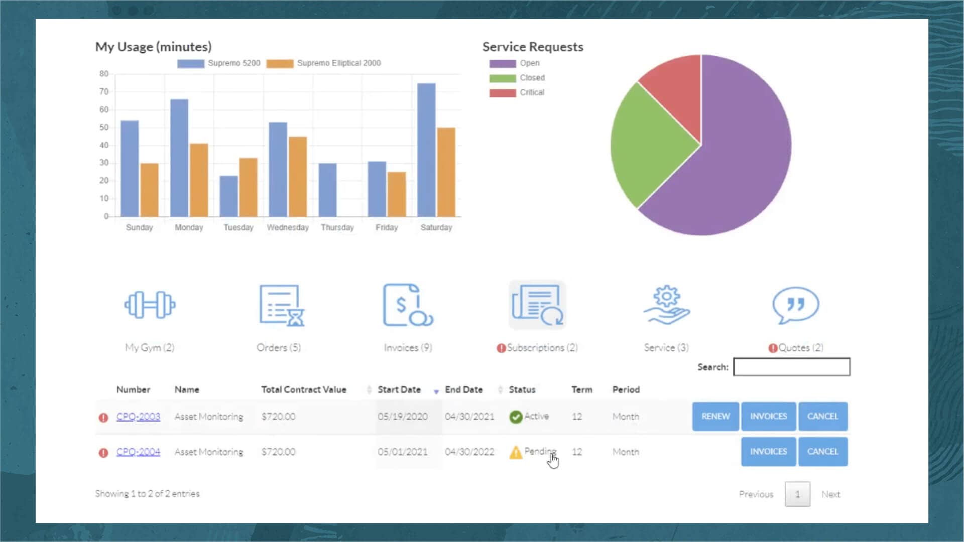
Task: Go to the Next page of entries
Action: click(831, 494)
